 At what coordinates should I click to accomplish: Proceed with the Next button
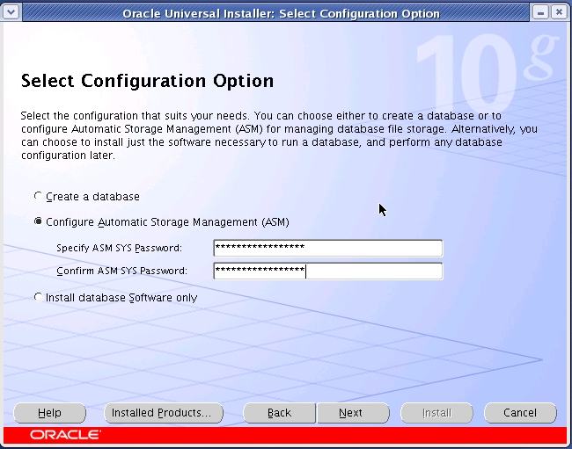tap(353, 413)
